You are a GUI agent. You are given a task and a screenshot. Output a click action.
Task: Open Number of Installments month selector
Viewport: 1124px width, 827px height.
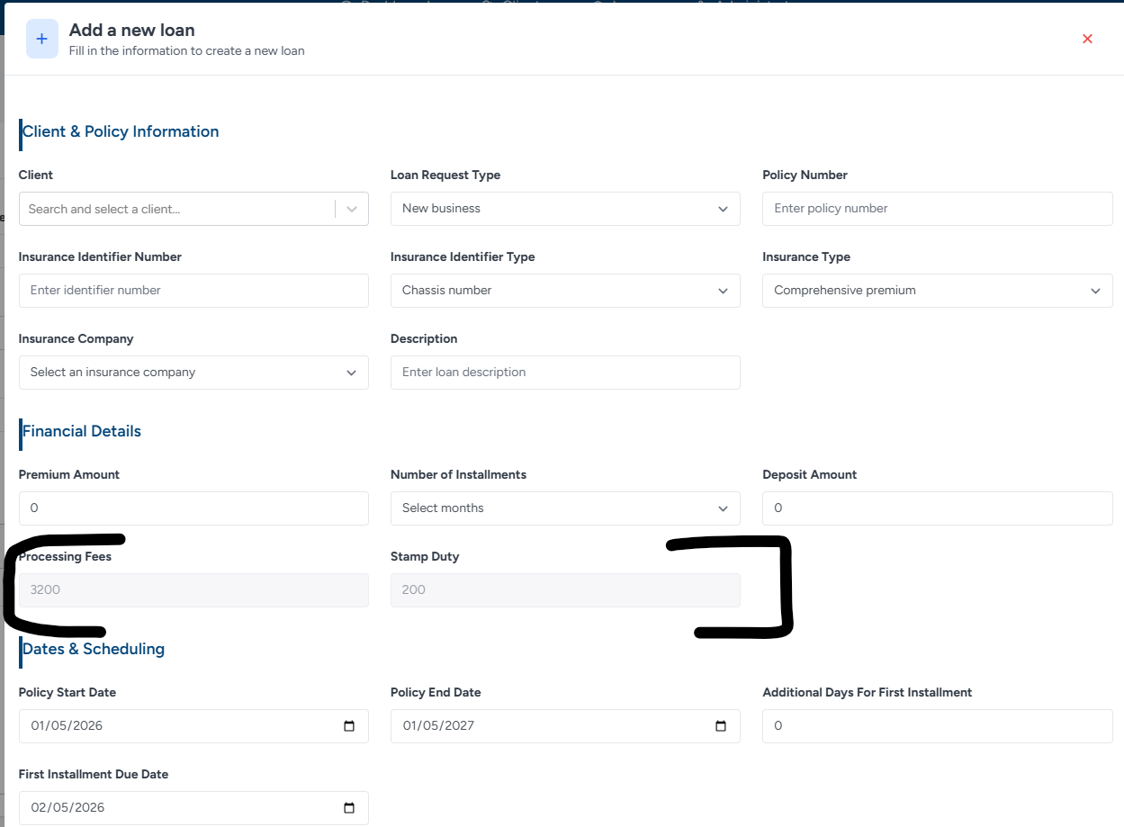coord(564,508)
